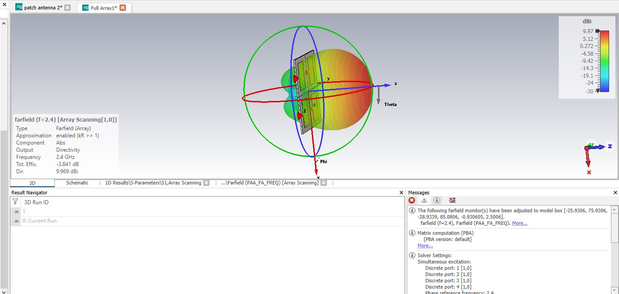Viewport: 619px width, 294px height.
Task: Open the Schematic view tab
Action: coord(77,183)
